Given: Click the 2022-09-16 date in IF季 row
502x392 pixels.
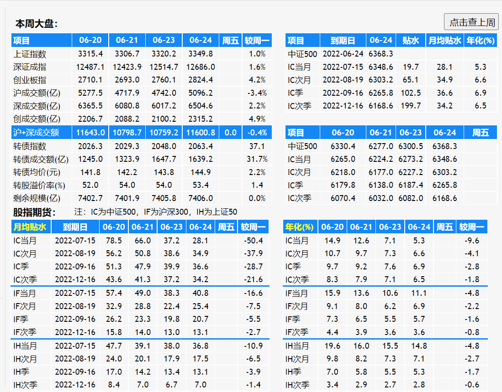Looking at the screenshot, I should click(x=75, y=319).
